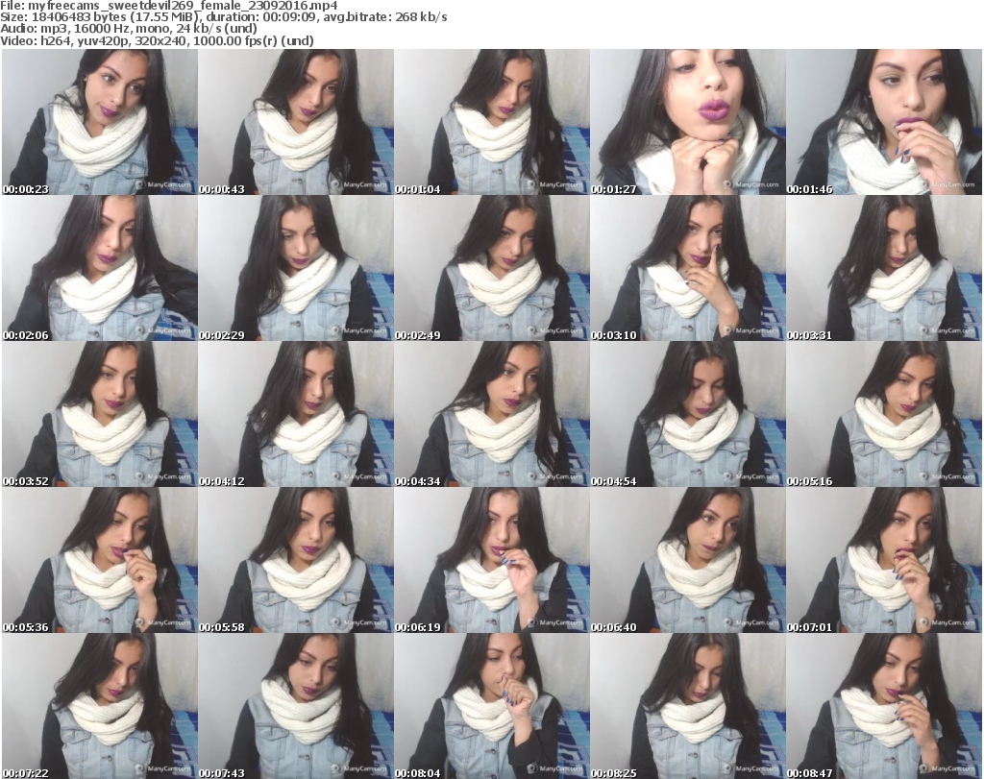Select the thumbnail stamped 00:00:43
984x779 pixels.
[x=296, y=122]
